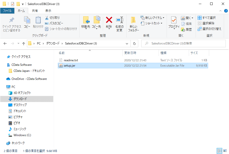Open recent locations dropdown arrow
The height and width of the screenshot is (154, 229).
click(x=18, y=43)
